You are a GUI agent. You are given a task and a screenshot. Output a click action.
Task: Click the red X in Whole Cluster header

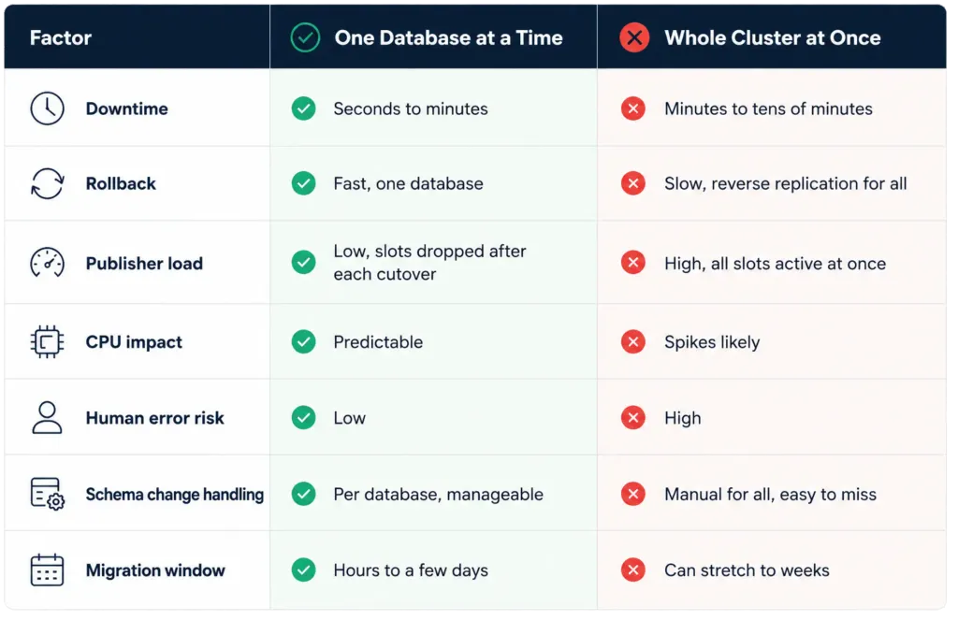pyautogui.click(x=634, y=37)
